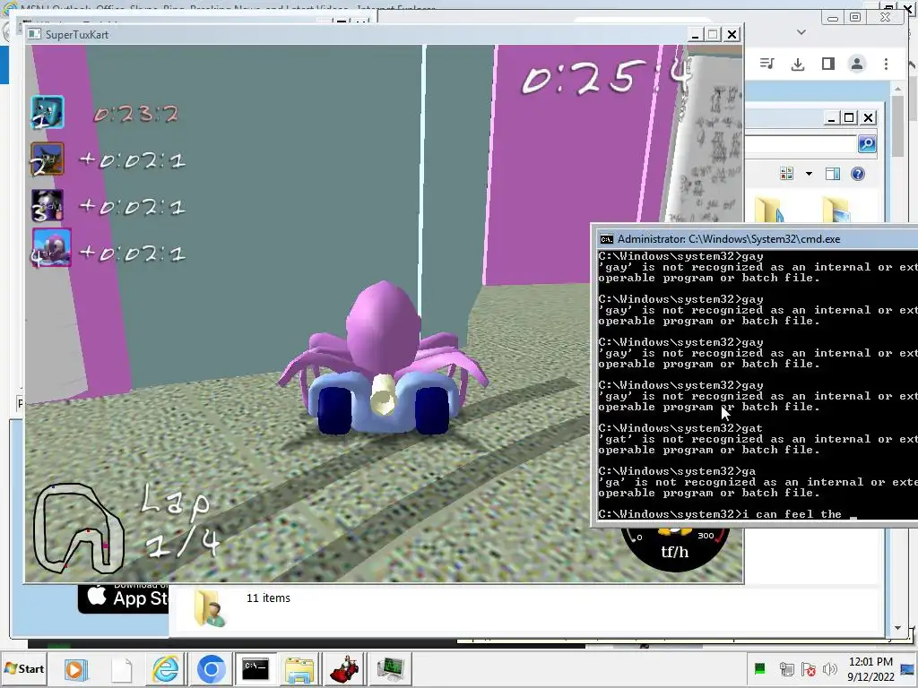Maximize the Explorer window
Screen dimensions: 918x688
click(849, 117)
